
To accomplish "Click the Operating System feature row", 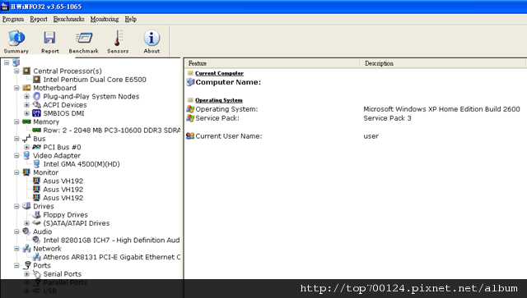I will (x=227, y=109).
